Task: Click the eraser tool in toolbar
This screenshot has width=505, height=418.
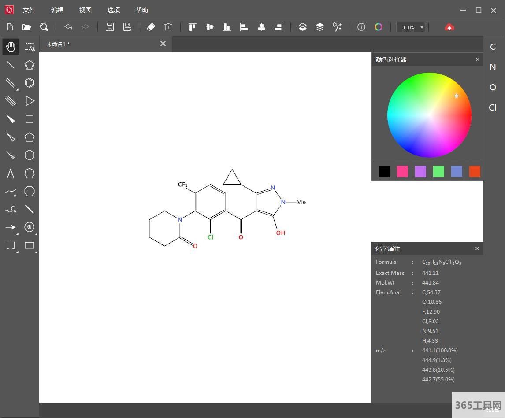Action: pyautogui.click(x=151, y=27)
